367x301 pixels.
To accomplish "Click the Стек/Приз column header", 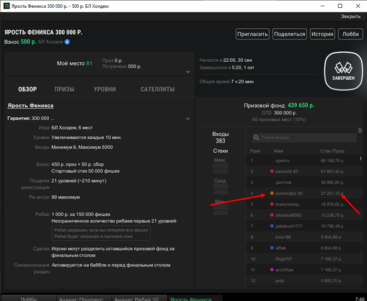I will 332,151.
